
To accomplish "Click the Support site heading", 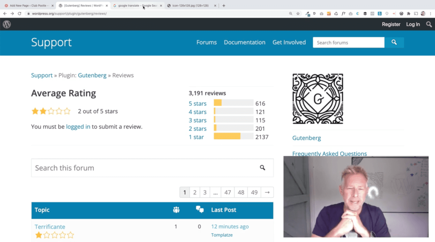I will click(51, 42).
